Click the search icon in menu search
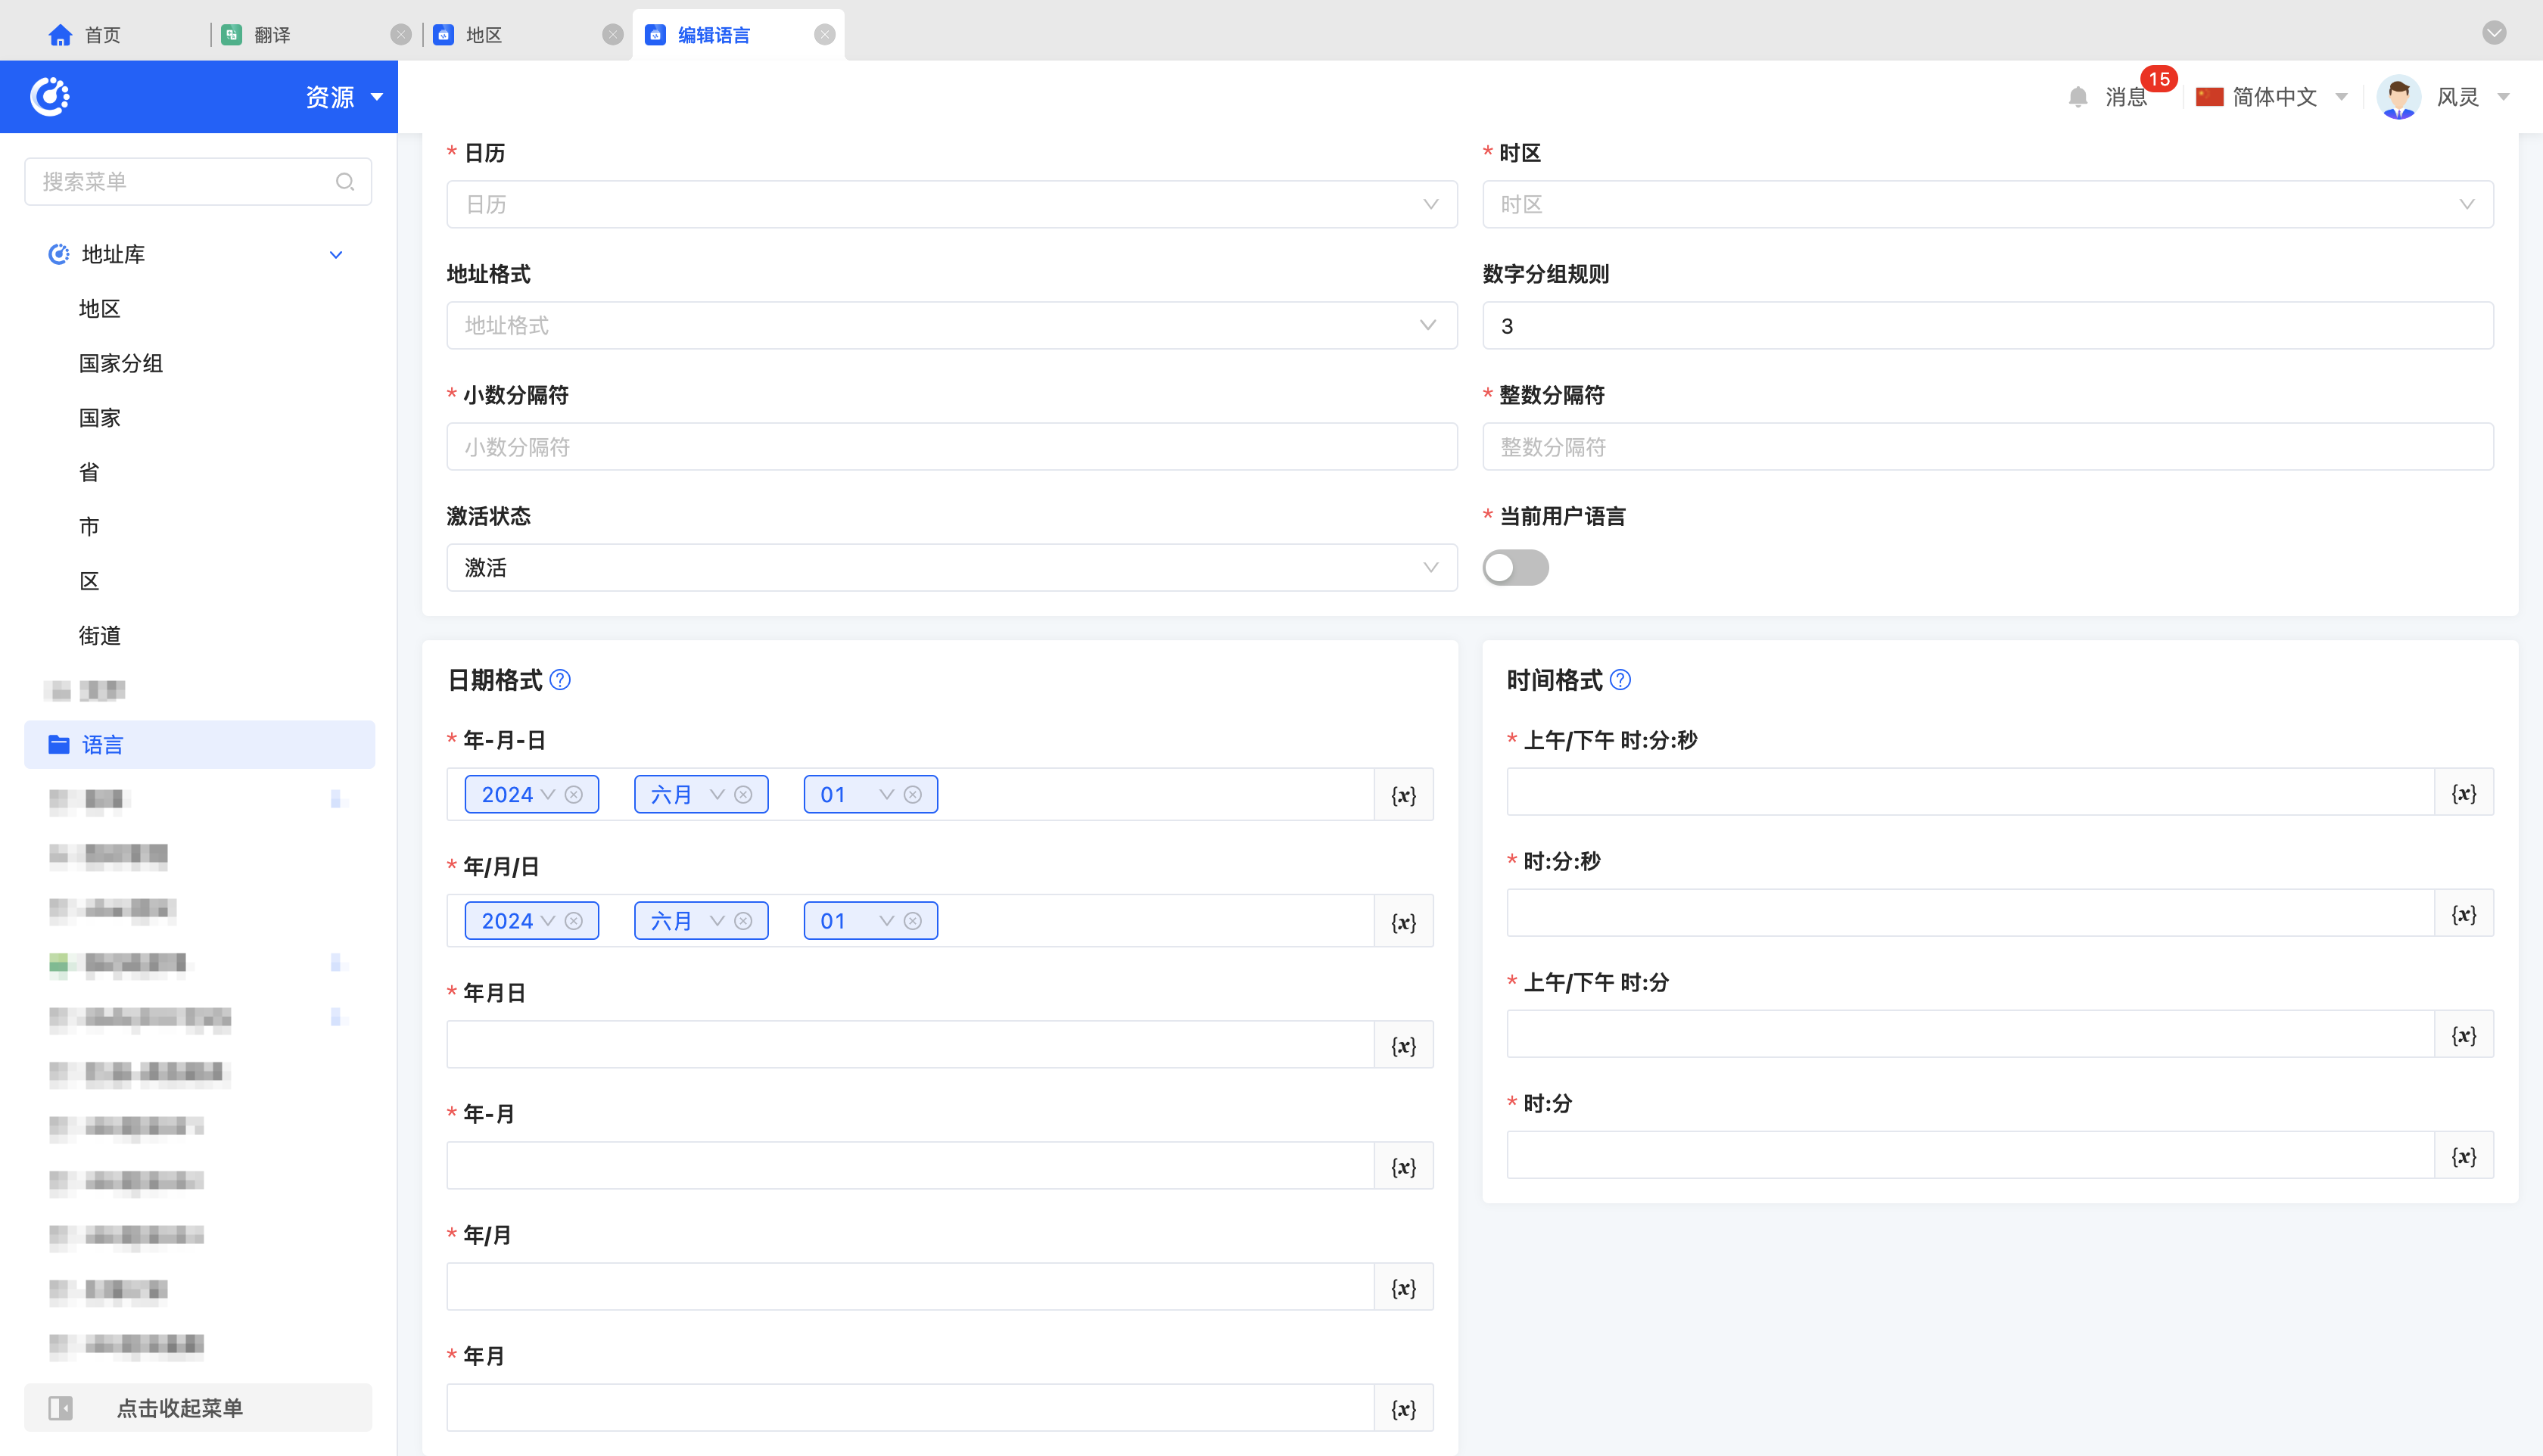The image size is (2543, 1456). coord(345,182)
